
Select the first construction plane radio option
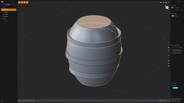coord(172,47)
